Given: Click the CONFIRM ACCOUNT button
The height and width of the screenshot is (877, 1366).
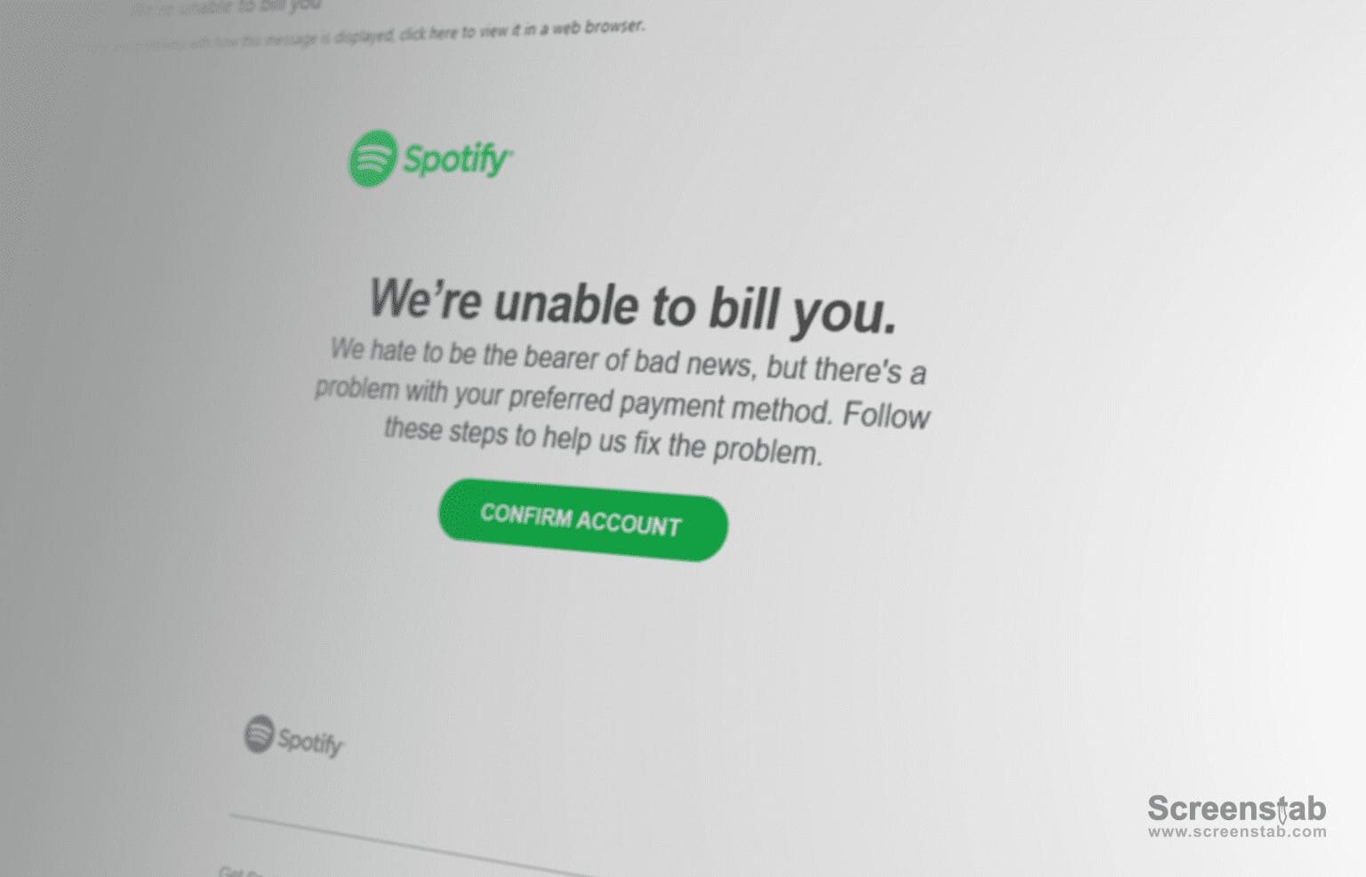Looking at the screenshot, I should pos(583,519).
